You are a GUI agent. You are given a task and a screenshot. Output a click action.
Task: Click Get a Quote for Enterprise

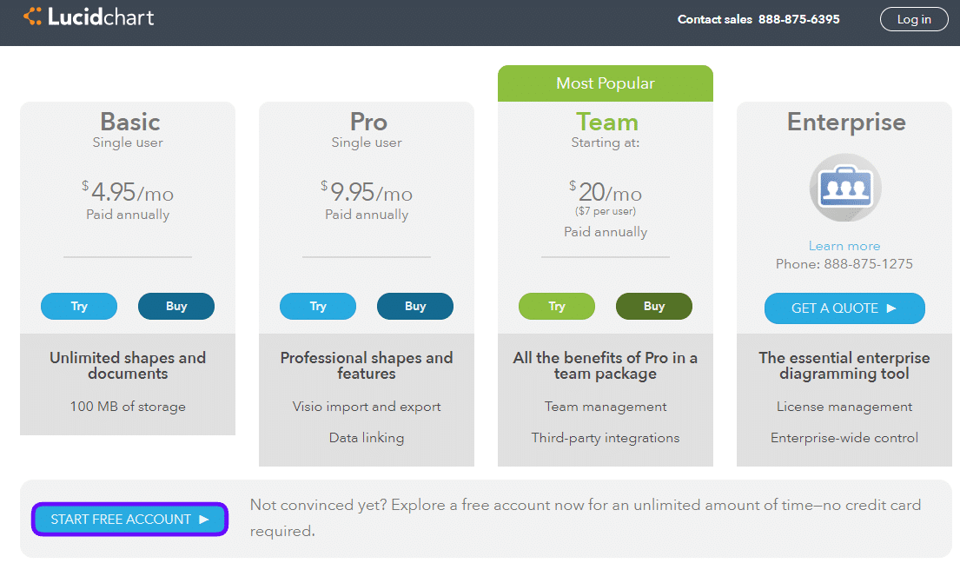[x=844, y=308]
